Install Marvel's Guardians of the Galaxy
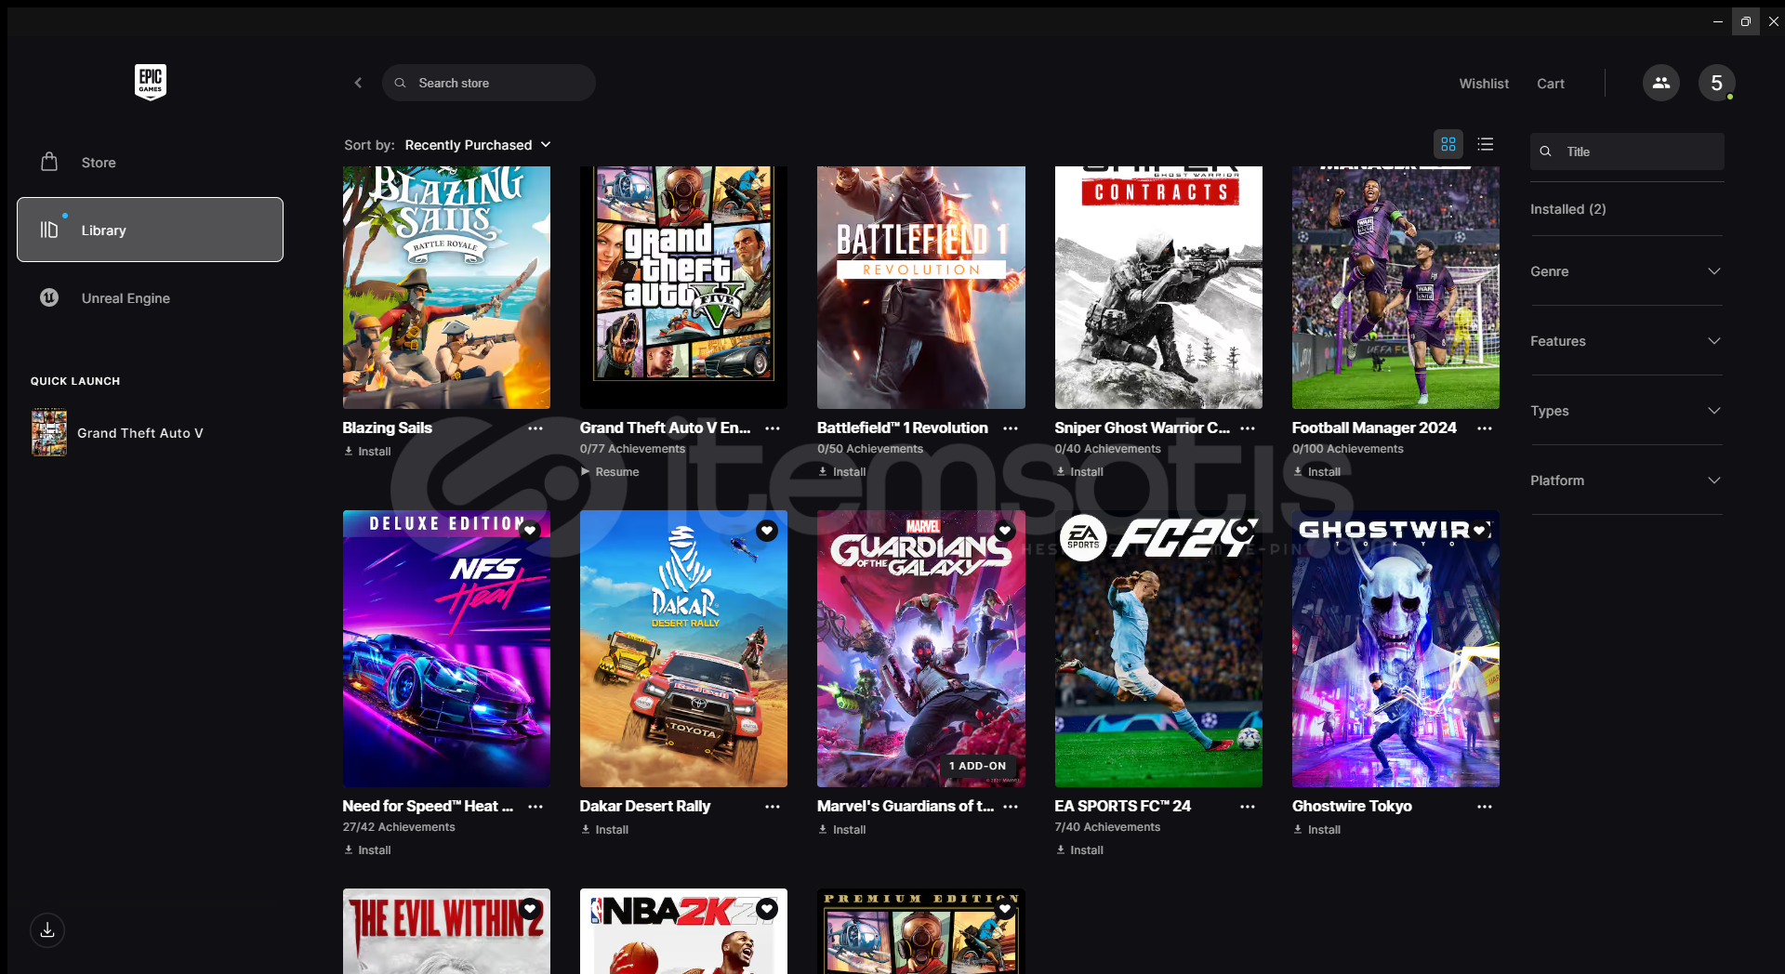 pyautogui.click(x=842, y=830)
